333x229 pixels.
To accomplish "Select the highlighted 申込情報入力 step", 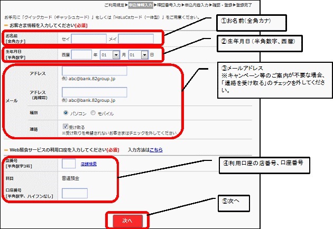I will tap(141, 4).
